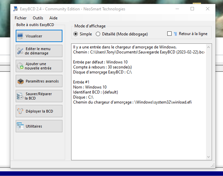The width and height of the screenshot is (223, 176).
Task: Maximize the EasyBCD window
Action: 192,9
